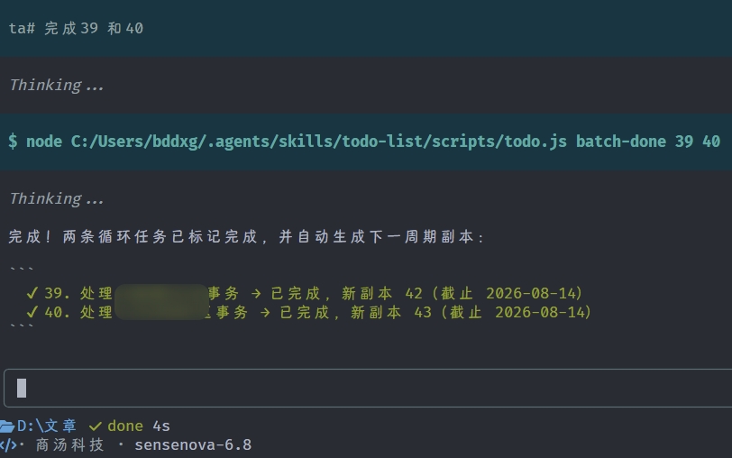
Task: Expand the first Thinking... block
Action: [57, 85]
